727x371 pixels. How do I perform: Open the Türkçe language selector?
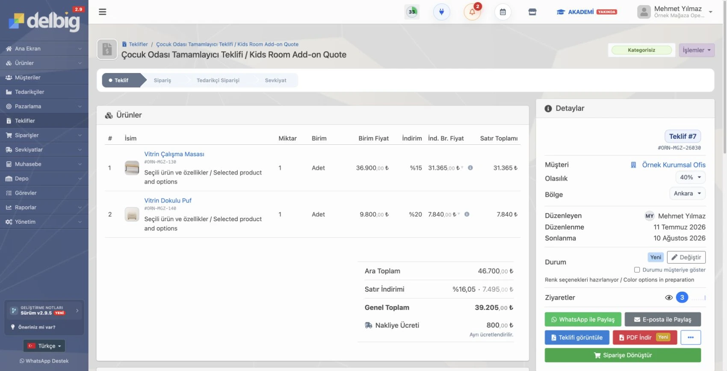[x=44, y=346]
